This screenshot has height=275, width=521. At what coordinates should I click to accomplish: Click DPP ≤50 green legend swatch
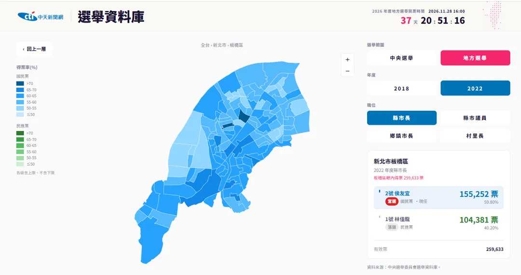[x=20, y=164]
